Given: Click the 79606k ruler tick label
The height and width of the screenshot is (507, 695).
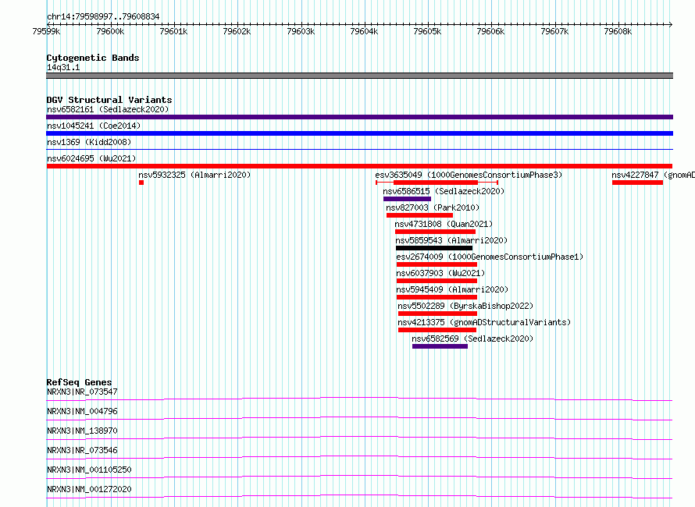Looking at the screenshot, I should point(490,31).
